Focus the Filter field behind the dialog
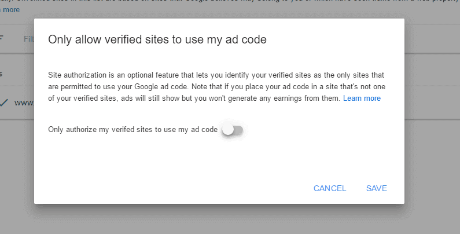Viewport: 460px width, 234px height. coord(28,39)
